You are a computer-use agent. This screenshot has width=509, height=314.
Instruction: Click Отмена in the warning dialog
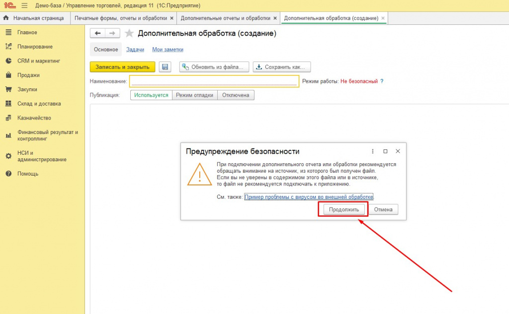(383, 210)
